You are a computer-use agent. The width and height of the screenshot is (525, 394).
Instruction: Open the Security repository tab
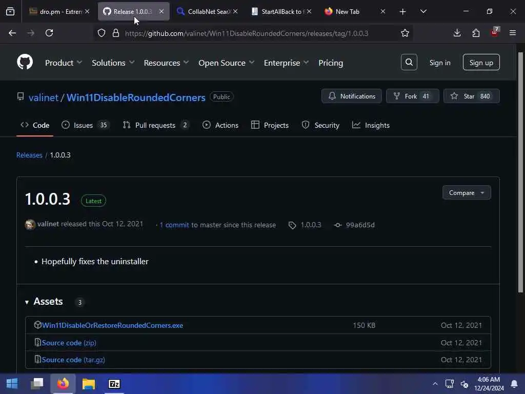[320, 125]
